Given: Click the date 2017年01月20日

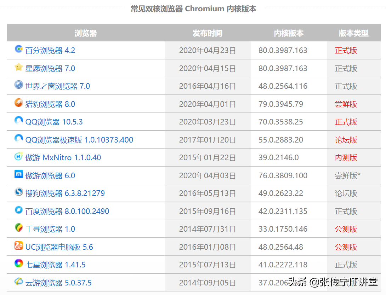Looking at the screenshot, I should click(208, 140).
